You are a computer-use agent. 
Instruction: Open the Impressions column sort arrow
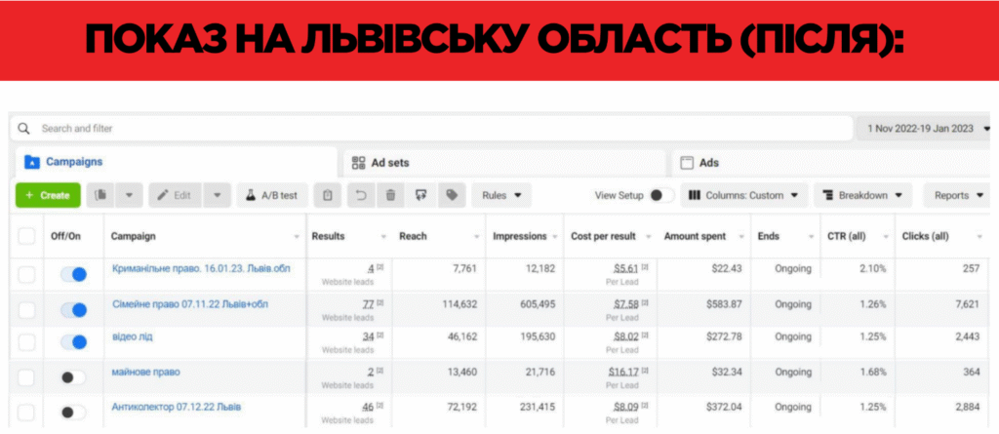556,237
